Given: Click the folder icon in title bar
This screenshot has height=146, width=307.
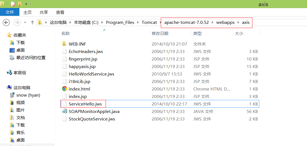Looking at the screenshot, I should click(2, 4).
